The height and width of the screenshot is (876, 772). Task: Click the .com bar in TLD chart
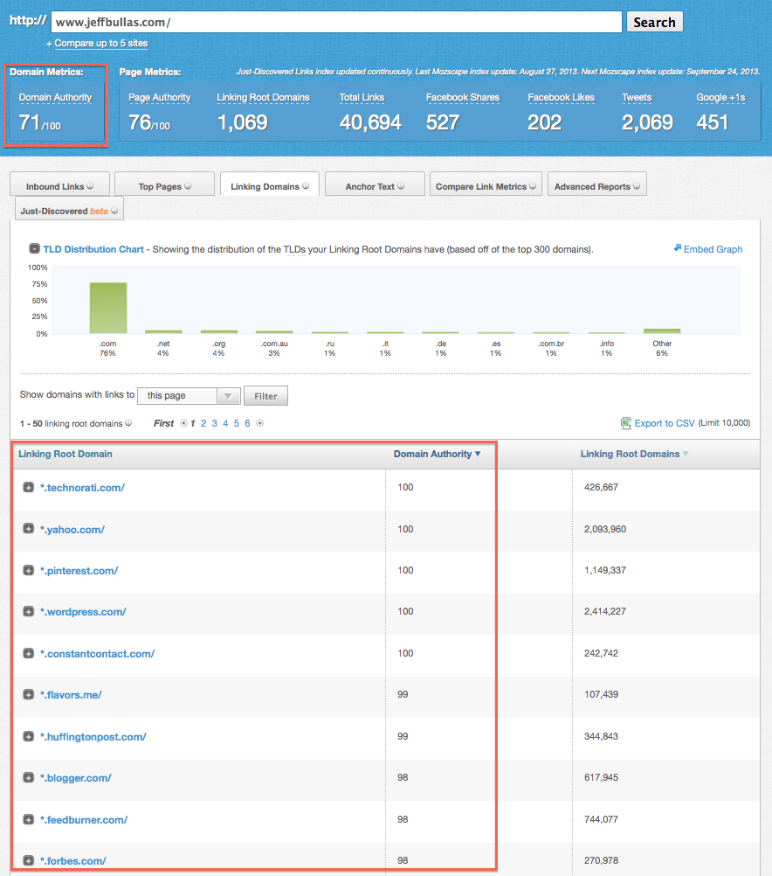point(108,308)
